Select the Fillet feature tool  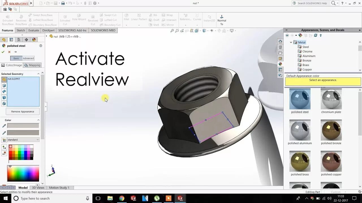(126, 19)
